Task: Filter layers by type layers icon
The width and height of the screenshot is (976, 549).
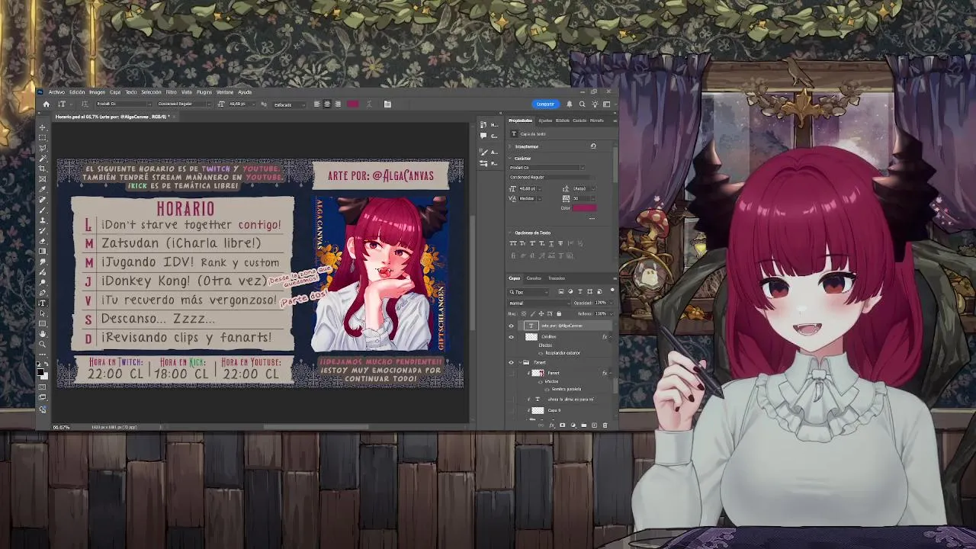Action: pyautogui.click(x=579, y=291)
